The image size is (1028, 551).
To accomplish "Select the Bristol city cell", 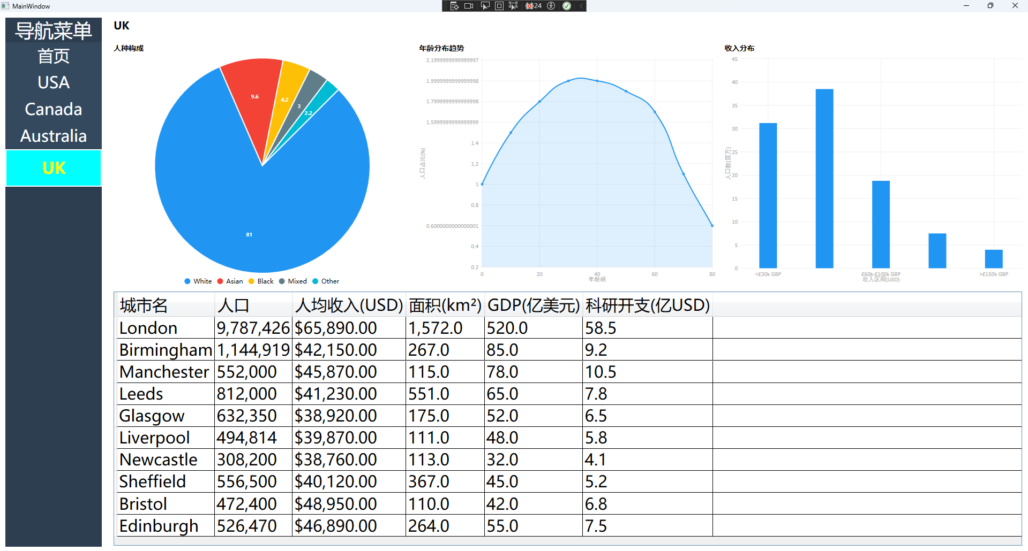I will [x=166, y=504].
